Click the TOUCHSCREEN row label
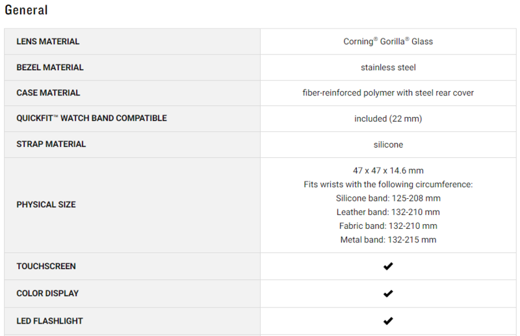This screenshot has width=520, height=336. [x=46, y=266]
